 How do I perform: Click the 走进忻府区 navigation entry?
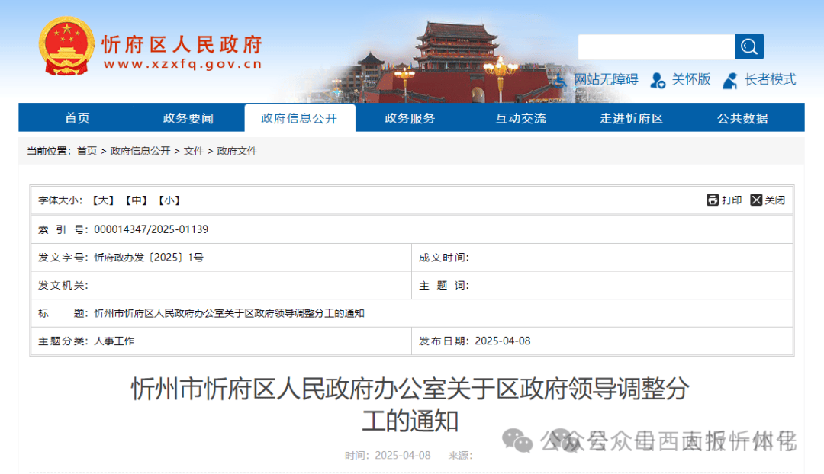(631, 117)
